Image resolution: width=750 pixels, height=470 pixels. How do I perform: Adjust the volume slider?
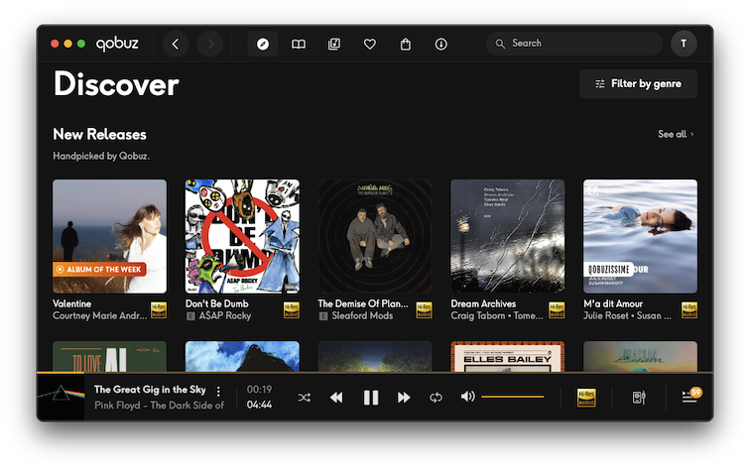(x=513, y=397)
